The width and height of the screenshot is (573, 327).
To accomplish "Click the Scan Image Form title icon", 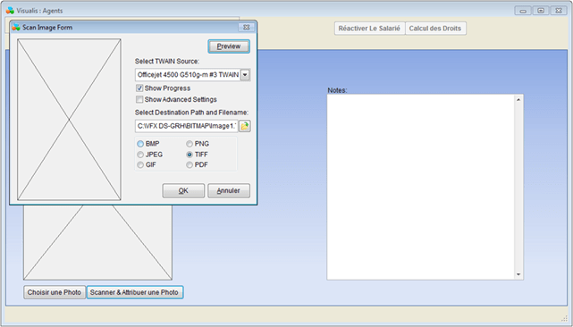I will point(16,28).
